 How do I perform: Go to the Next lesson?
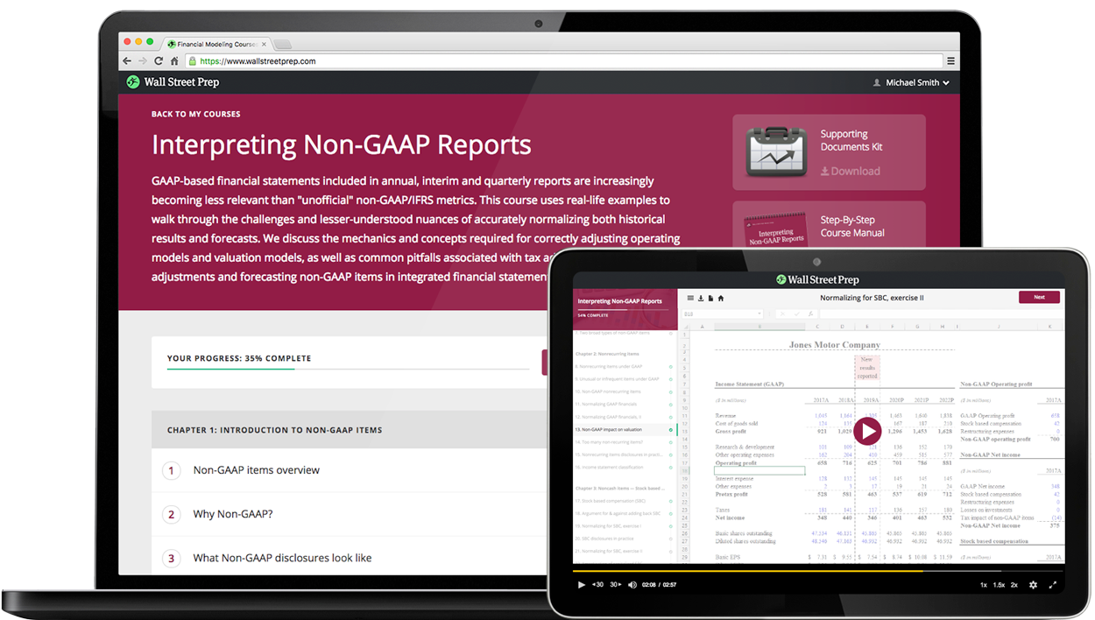point(1039,298)
